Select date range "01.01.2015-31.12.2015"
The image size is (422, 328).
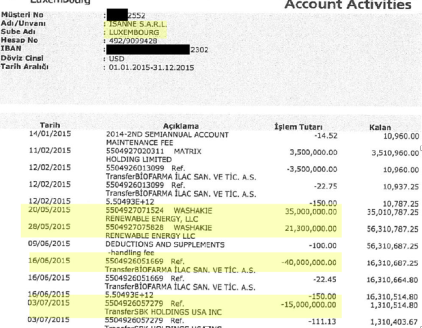(x=151, y=67)
